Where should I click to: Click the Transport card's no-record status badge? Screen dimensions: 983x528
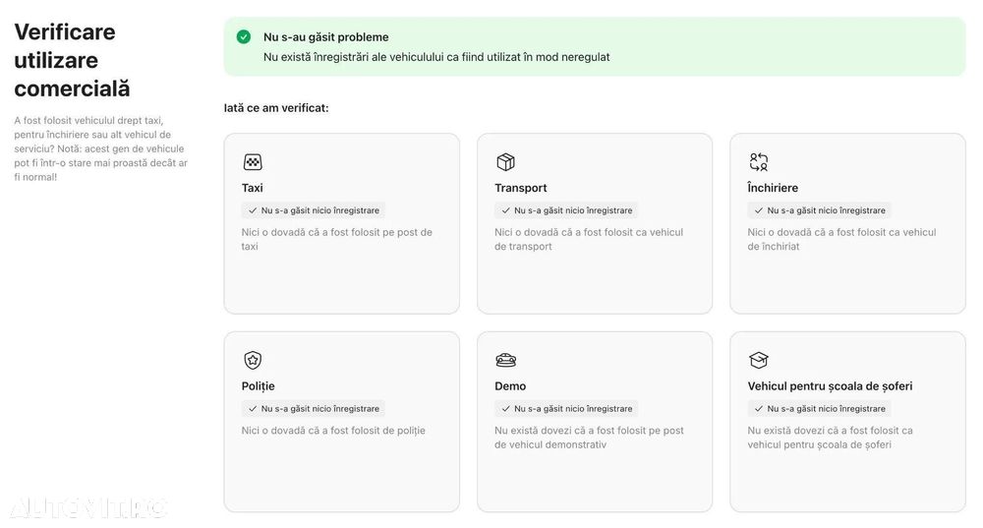click(x=566, y=210)
